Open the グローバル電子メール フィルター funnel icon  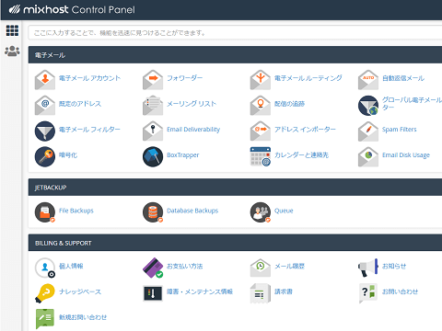tap(368, 105)
